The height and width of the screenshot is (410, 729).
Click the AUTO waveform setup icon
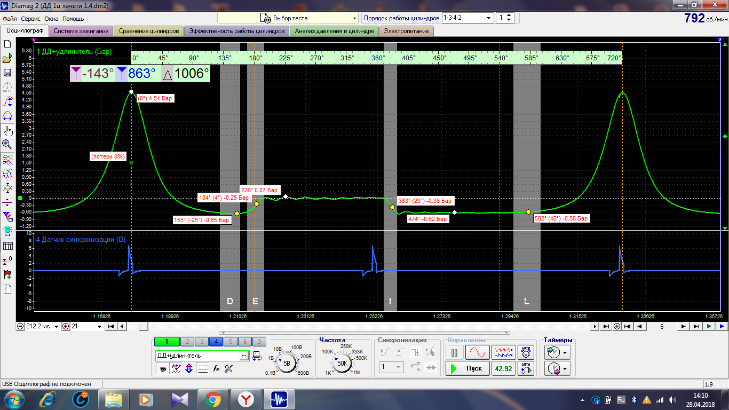coord(526,368)
